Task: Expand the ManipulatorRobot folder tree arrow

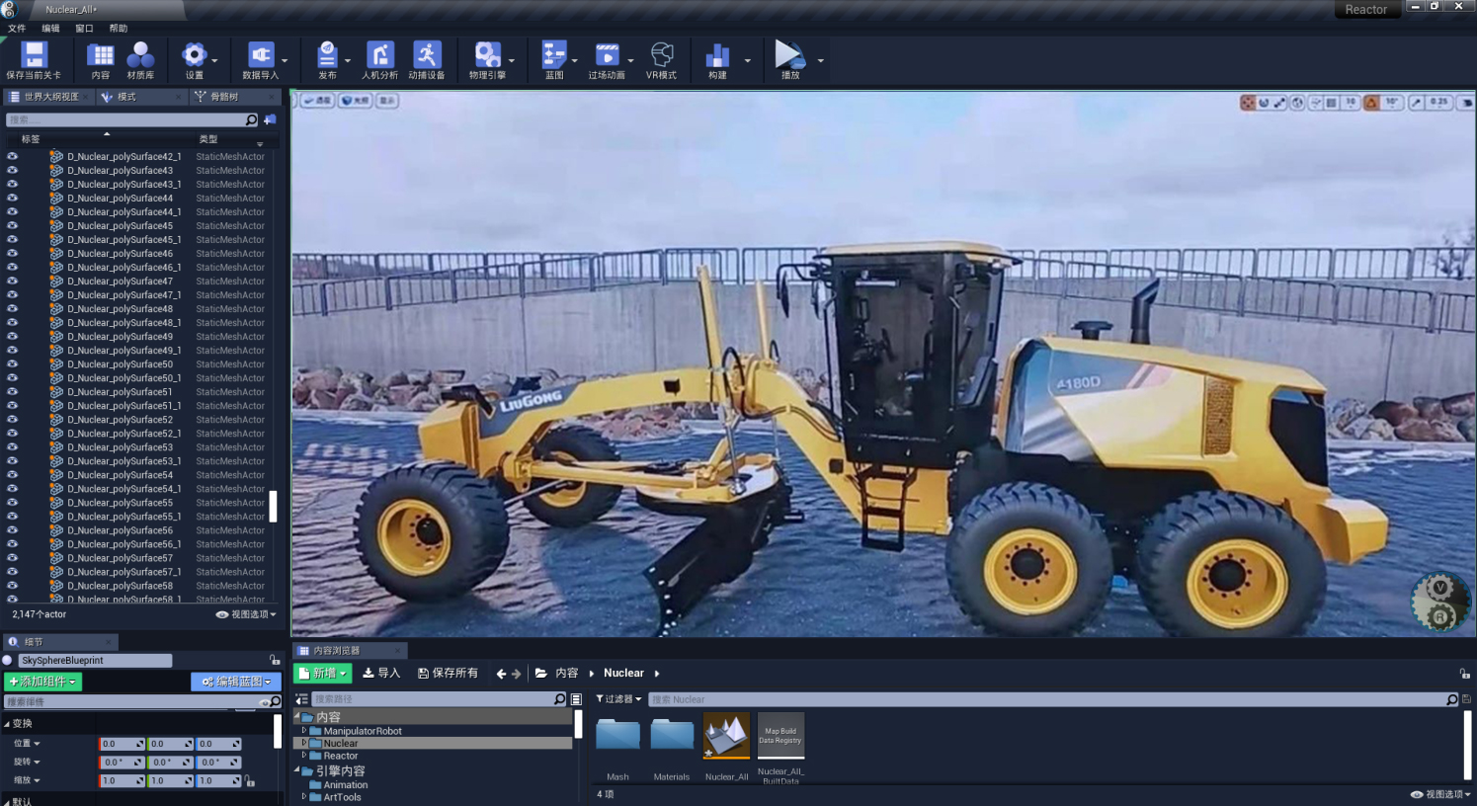Action: [x=304, y=731]
